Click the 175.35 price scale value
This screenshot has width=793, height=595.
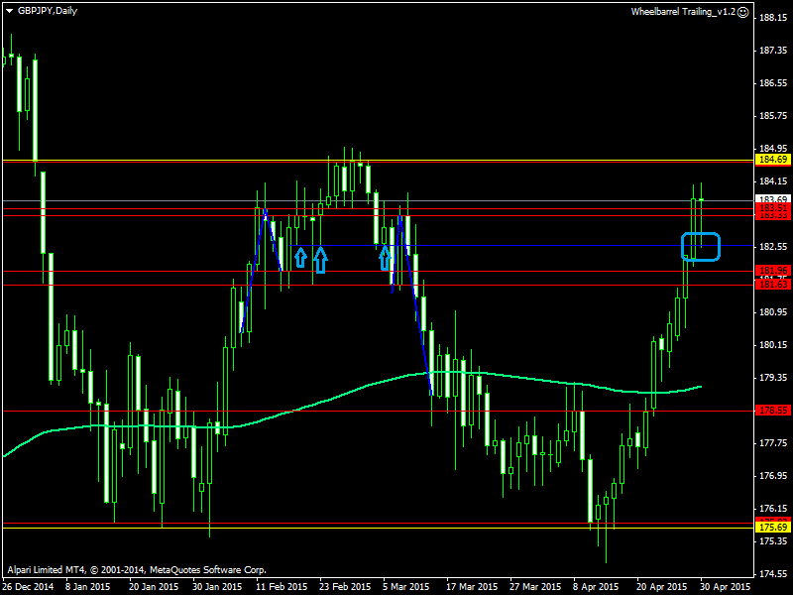pyautogui.click(x=773, y=540)
